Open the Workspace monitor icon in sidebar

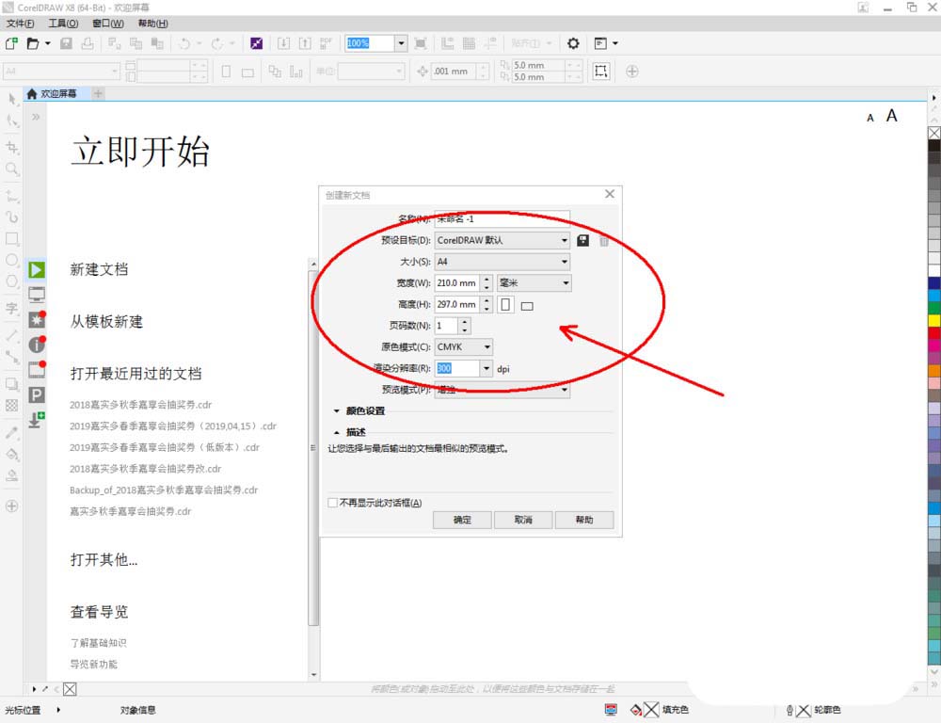tap(37, 295)
